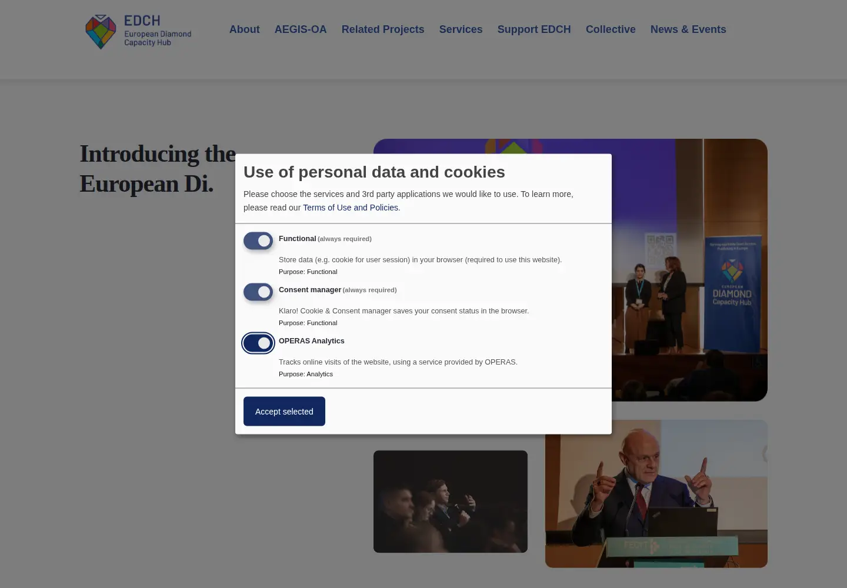The height and width of the screenshot is (588, 847).
Task: Click the 'Use of personal data and cookies' heading
Action: 374,172
